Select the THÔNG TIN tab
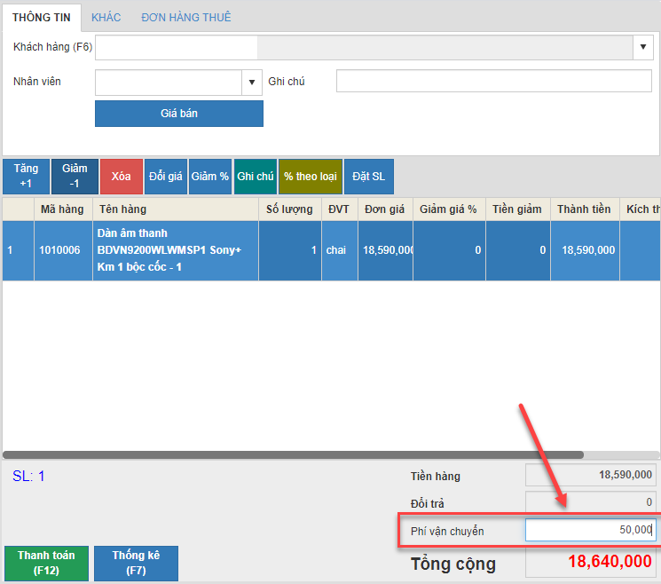Viewport: 661px width, 584px height. coord(42,17)
